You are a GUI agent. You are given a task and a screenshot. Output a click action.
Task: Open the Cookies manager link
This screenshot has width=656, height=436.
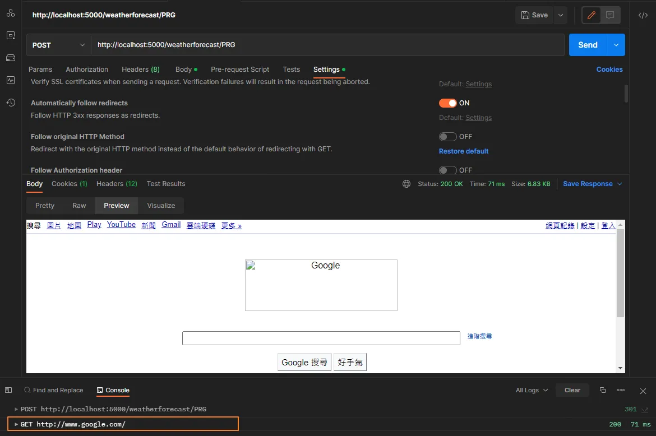[609, 69]
